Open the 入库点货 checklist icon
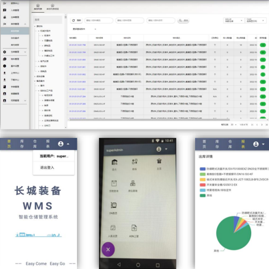Screen dimensions: 269x269 click(113, 228)
